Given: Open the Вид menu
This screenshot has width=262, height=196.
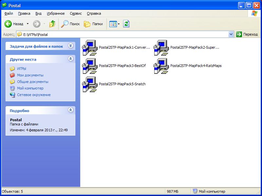Looking at the screenshot, I should (x=38, y=13).
